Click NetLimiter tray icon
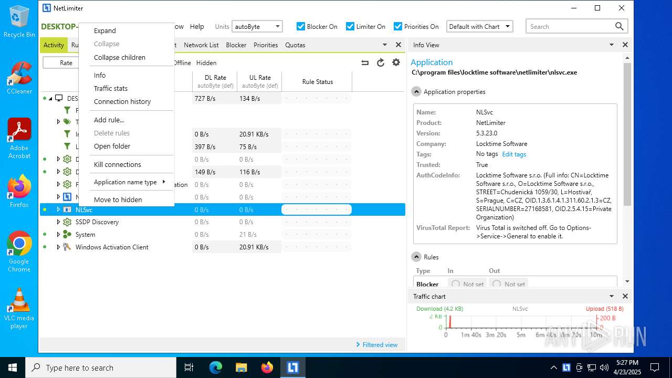This screenshot has width=672, height=378. click(566, 367)
